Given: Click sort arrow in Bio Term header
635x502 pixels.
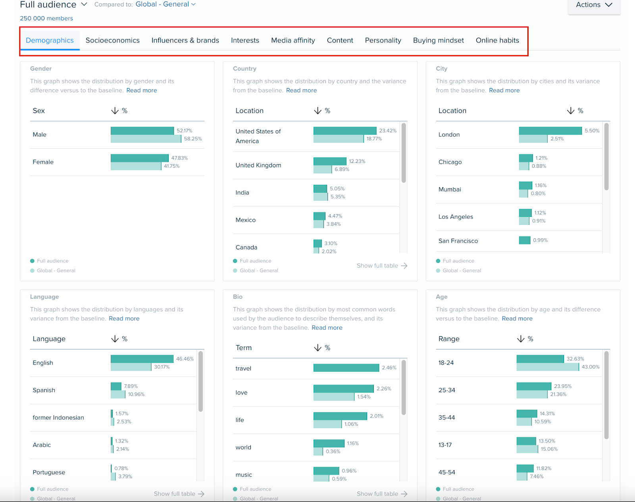Looking at the screenshot, I should coord(317,348).
